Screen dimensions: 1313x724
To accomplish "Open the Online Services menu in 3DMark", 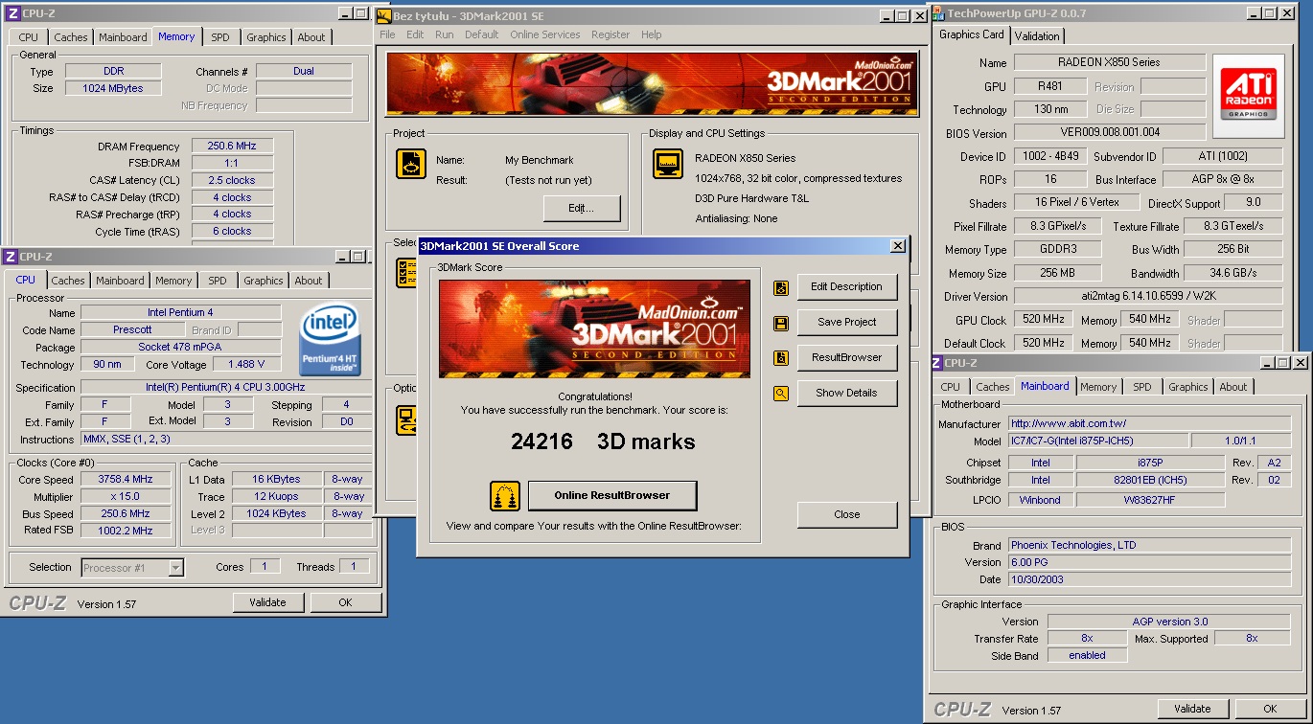I will point(544,34).
